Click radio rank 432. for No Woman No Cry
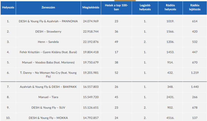This screenshot has height=121, width=207. point(170,73)
